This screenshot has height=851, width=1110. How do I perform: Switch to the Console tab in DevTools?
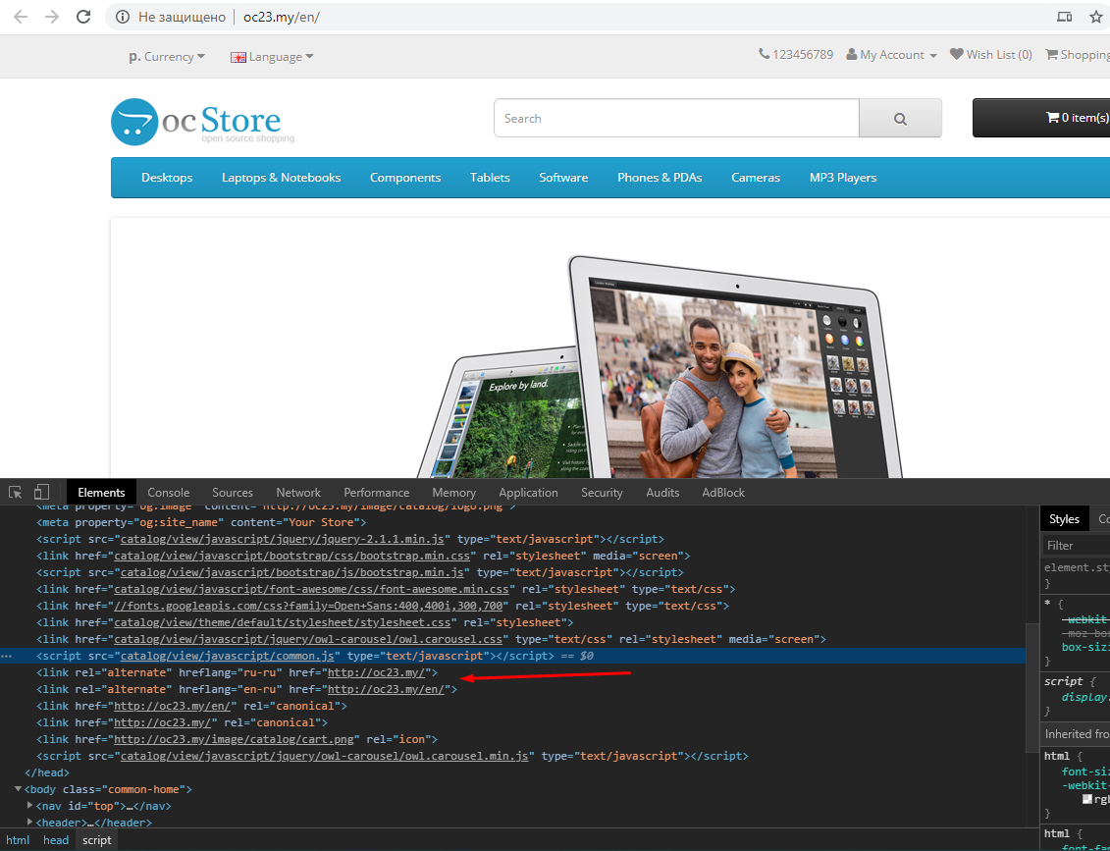pos(168,493)
